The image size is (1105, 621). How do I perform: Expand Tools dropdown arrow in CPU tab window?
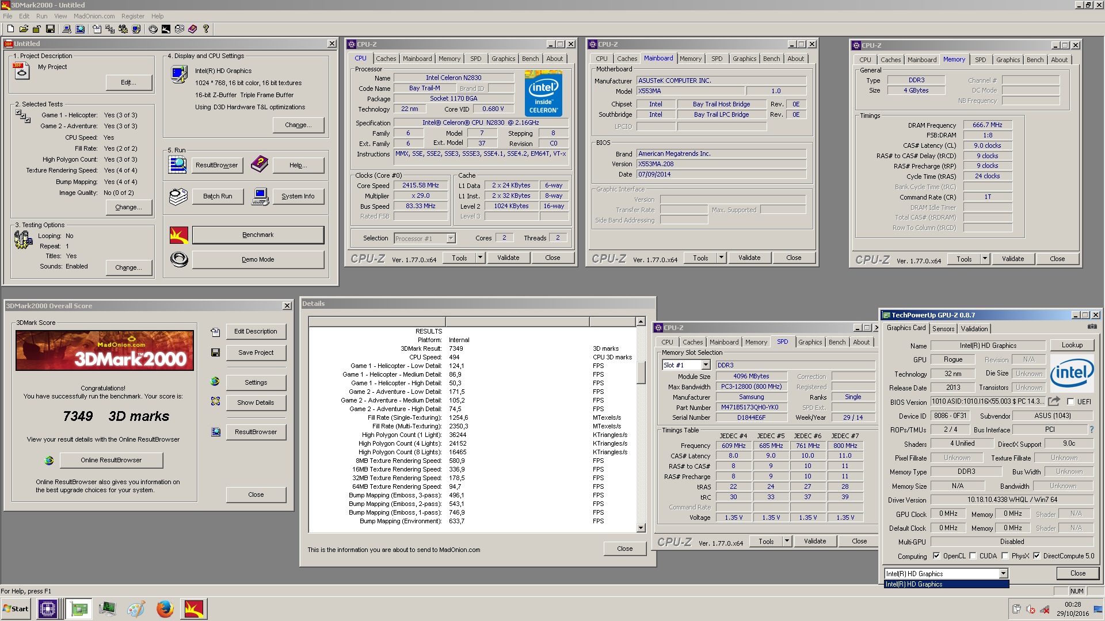coord(480,258)
